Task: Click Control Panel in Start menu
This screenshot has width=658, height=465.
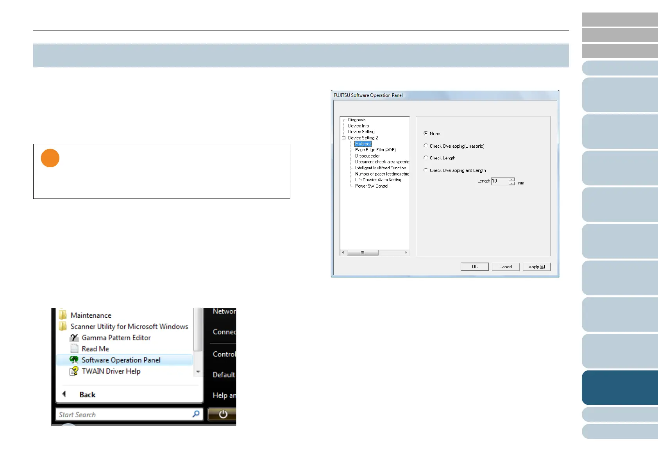Action: (x=224, y=354)
